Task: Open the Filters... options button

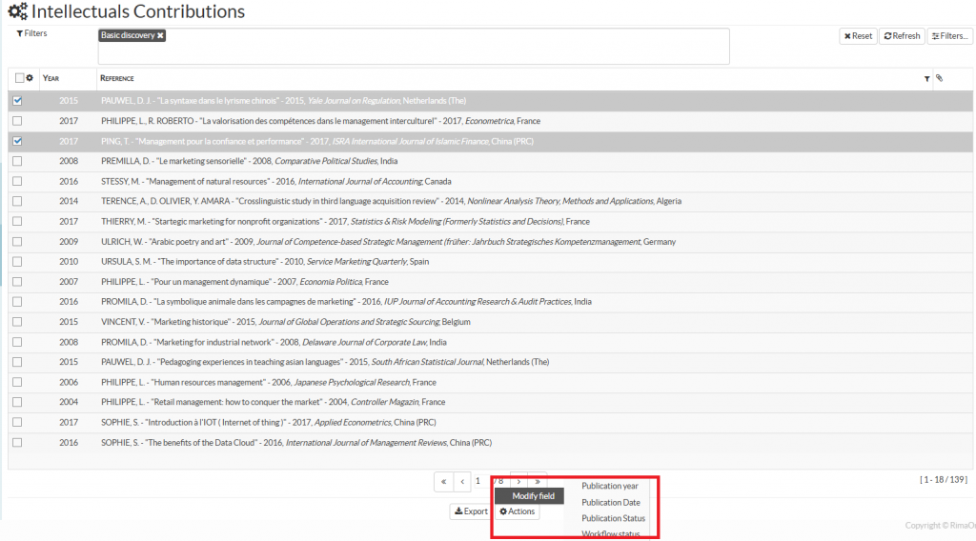Action: coord(949,36)
